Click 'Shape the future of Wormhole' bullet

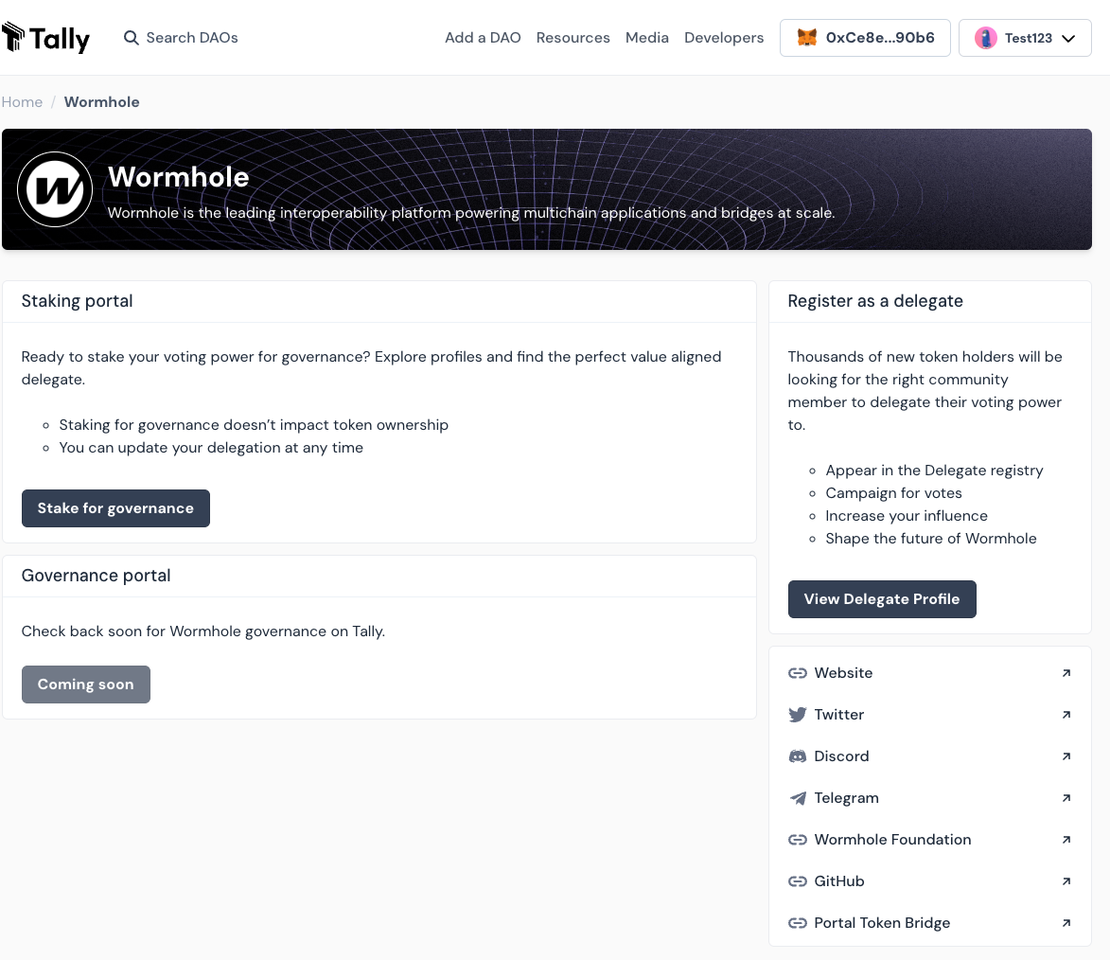tap(931, 539)
